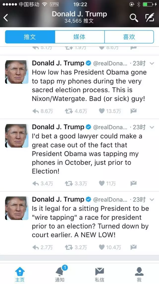Reply to the 'good lawyer' tweet
This screenshot has height=284, width=159.
(x=36, y=184)
